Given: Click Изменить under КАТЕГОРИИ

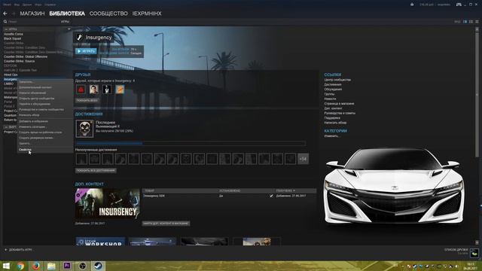Looking at the screenshot, I should click(331, 136).
